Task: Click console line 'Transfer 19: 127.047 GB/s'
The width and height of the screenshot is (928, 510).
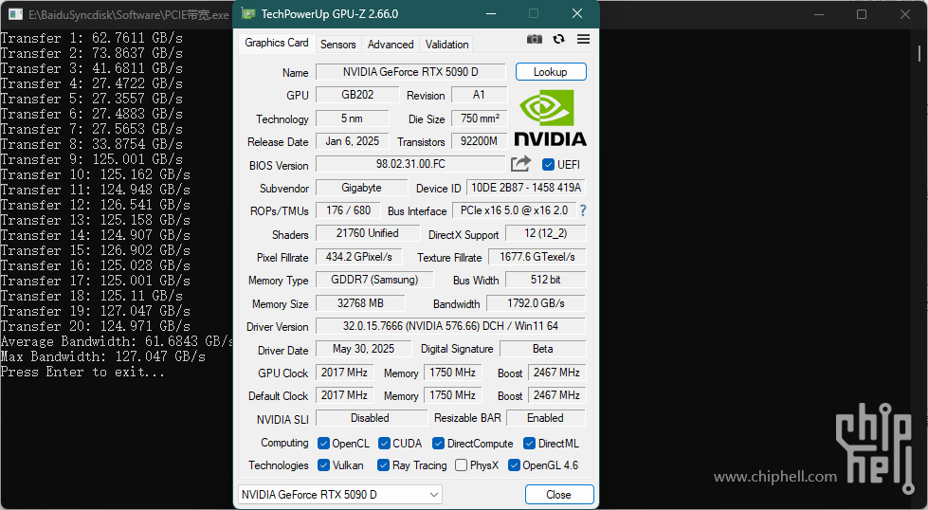Action: point(96,311)
